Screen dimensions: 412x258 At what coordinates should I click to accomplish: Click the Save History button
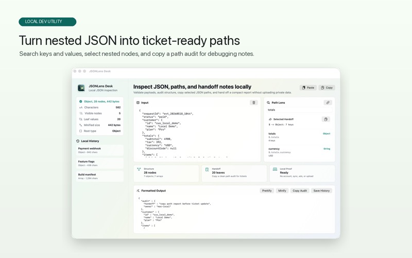321,190
